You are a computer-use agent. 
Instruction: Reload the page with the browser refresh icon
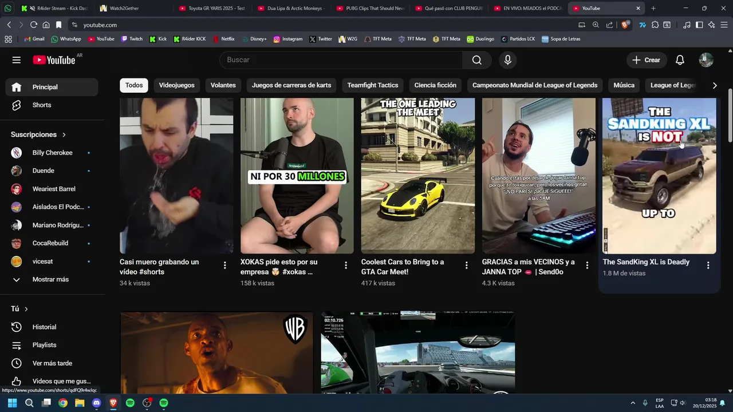(x=34, y=25)
